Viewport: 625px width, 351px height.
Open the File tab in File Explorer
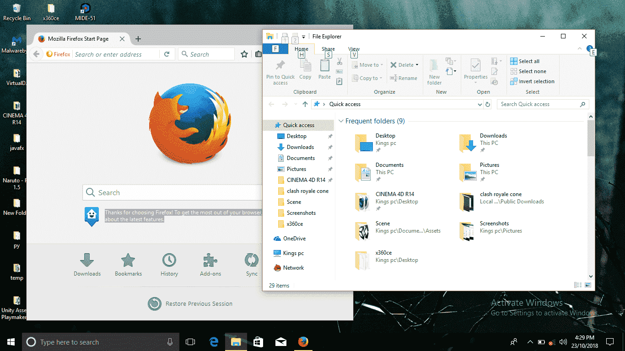275,49
